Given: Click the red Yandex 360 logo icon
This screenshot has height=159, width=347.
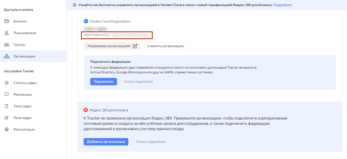Looking at the screenshot, I should pos(86,110).
